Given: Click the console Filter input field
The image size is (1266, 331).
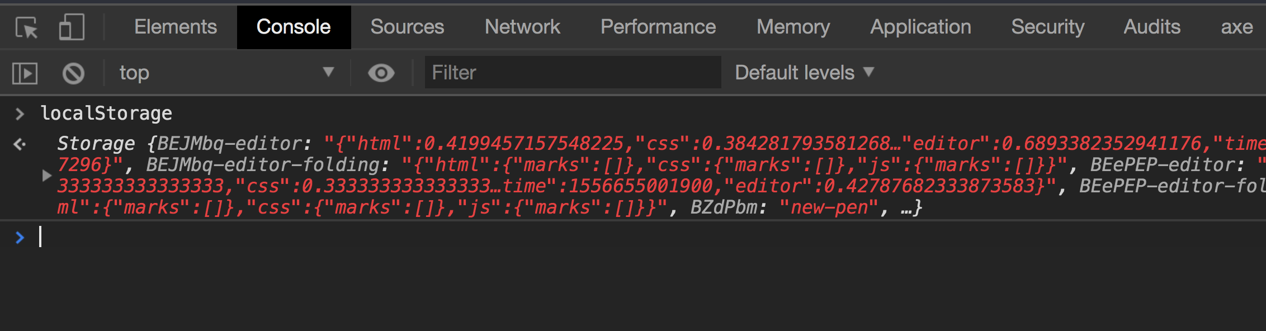Looking at the screenshot, I should pyautogui.click(x=573, y=73).
